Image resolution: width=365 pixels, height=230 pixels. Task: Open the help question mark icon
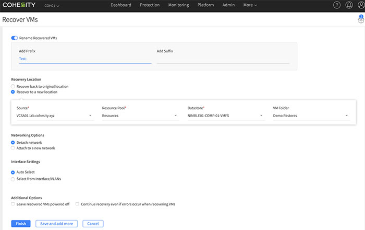(337, 5)
